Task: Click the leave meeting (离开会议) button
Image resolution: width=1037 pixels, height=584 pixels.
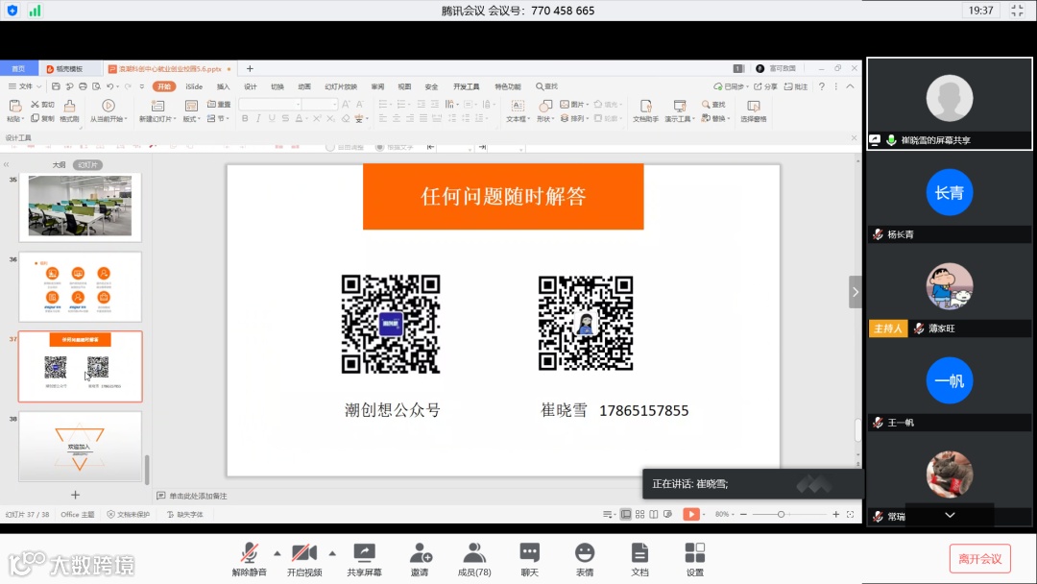Action: click(980, 559)
